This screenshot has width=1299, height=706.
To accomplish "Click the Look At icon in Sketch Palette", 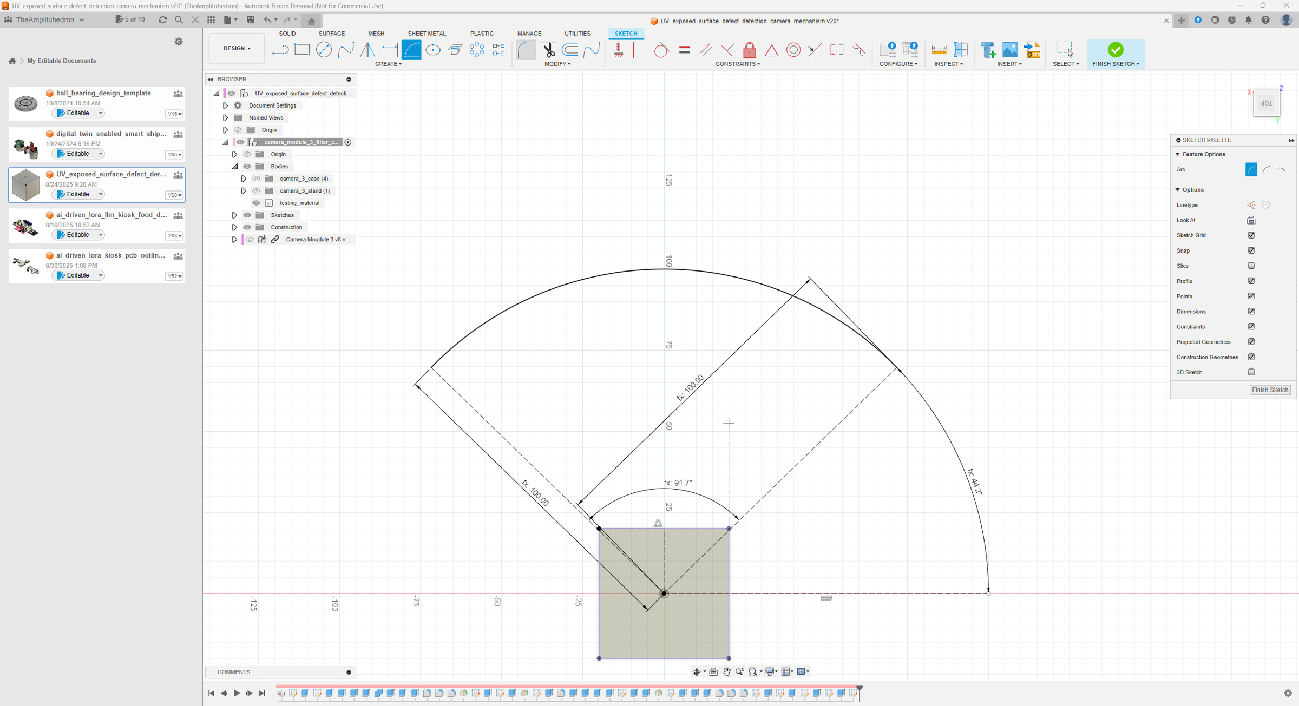I will (x=1251, y=220).
